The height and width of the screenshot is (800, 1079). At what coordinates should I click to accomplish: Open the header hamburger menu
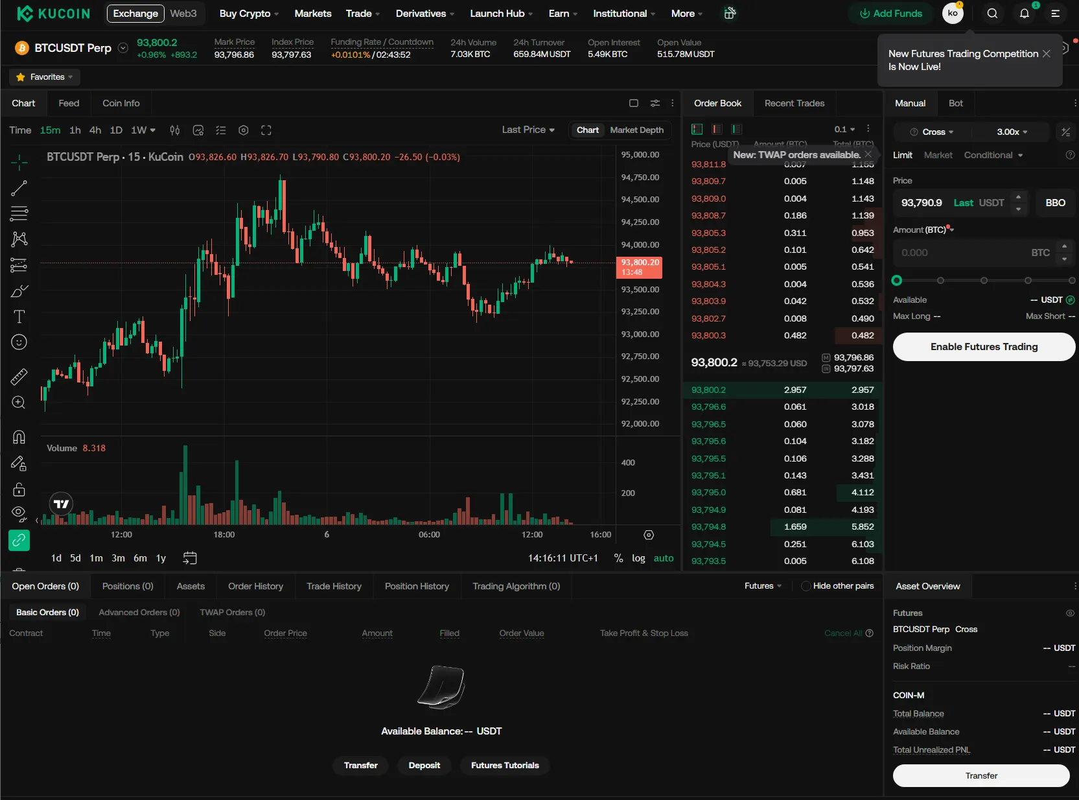point(1056,14)
